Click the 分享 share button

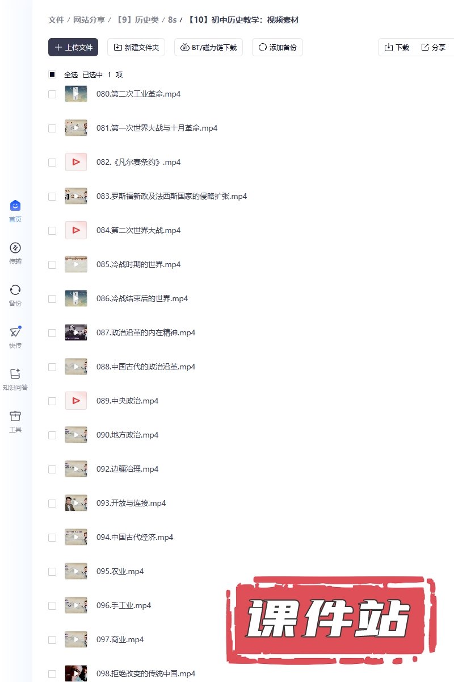coord(434,47)
